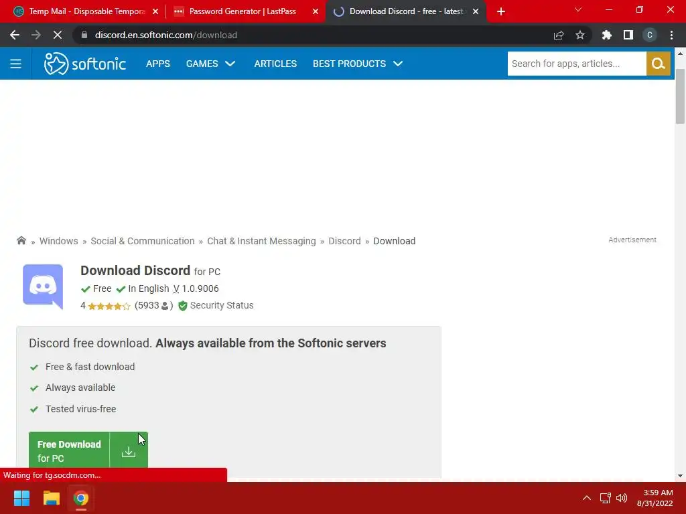Open Chrome extensions puzzle icon
686x514 pixels.
tap(606, 35)
